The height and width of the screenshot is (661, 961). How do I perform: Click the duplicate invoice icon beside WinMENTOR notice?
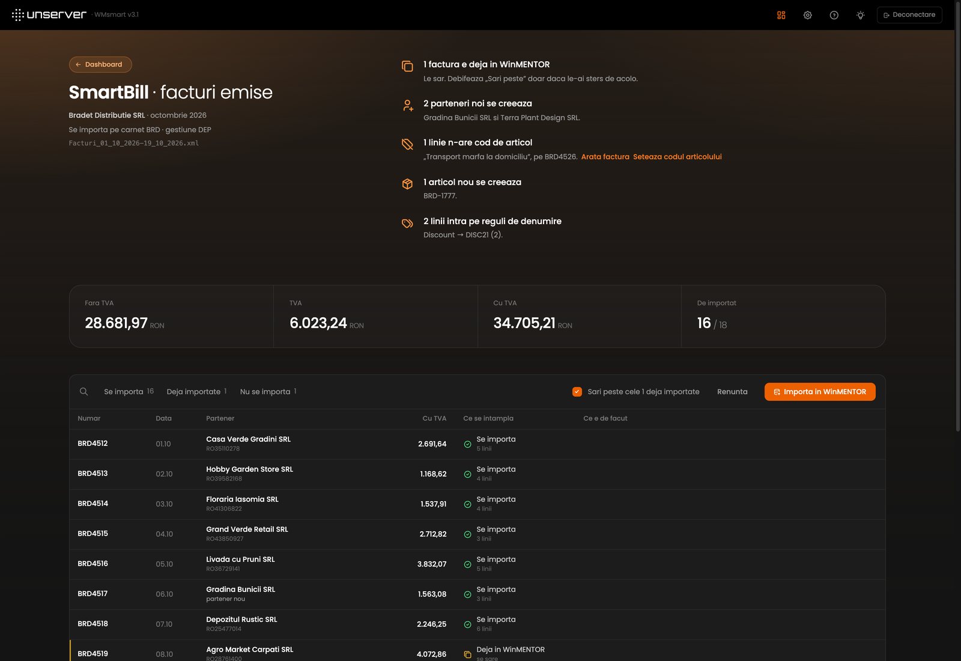pyautogui.click(x=407, y=66)
